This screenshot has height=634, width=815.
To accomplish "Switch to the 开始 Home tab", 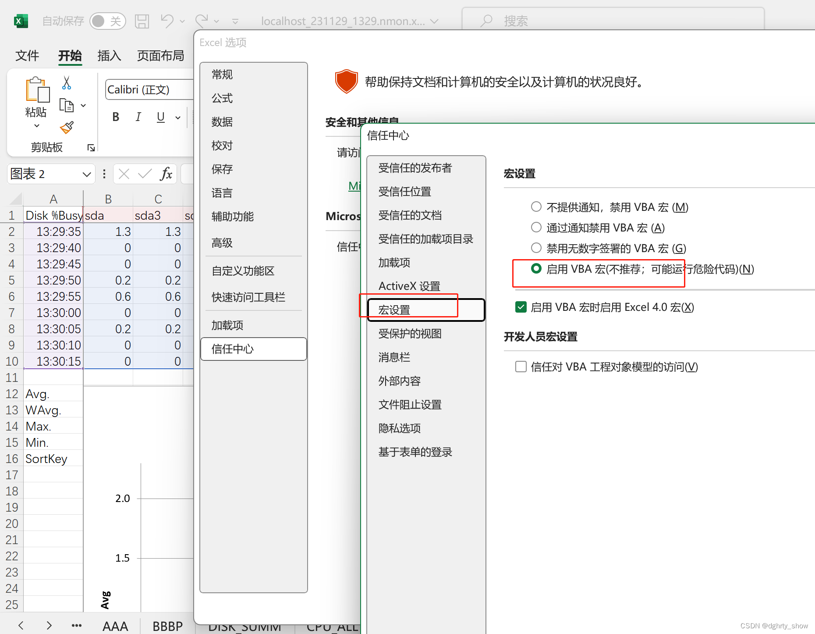I will click(x=70, y=56).
